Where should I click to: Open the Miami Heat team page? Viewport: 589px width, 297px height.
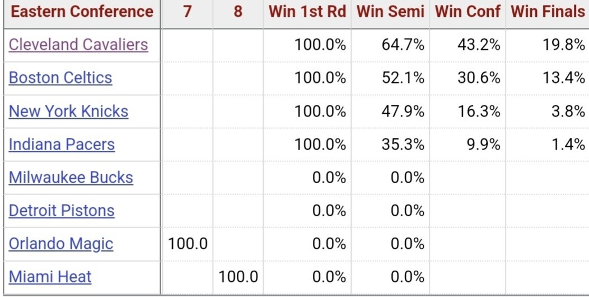click(x=50, y=277)
